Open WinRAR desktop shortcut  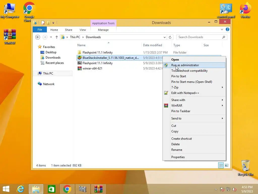[x=10, y=37]
